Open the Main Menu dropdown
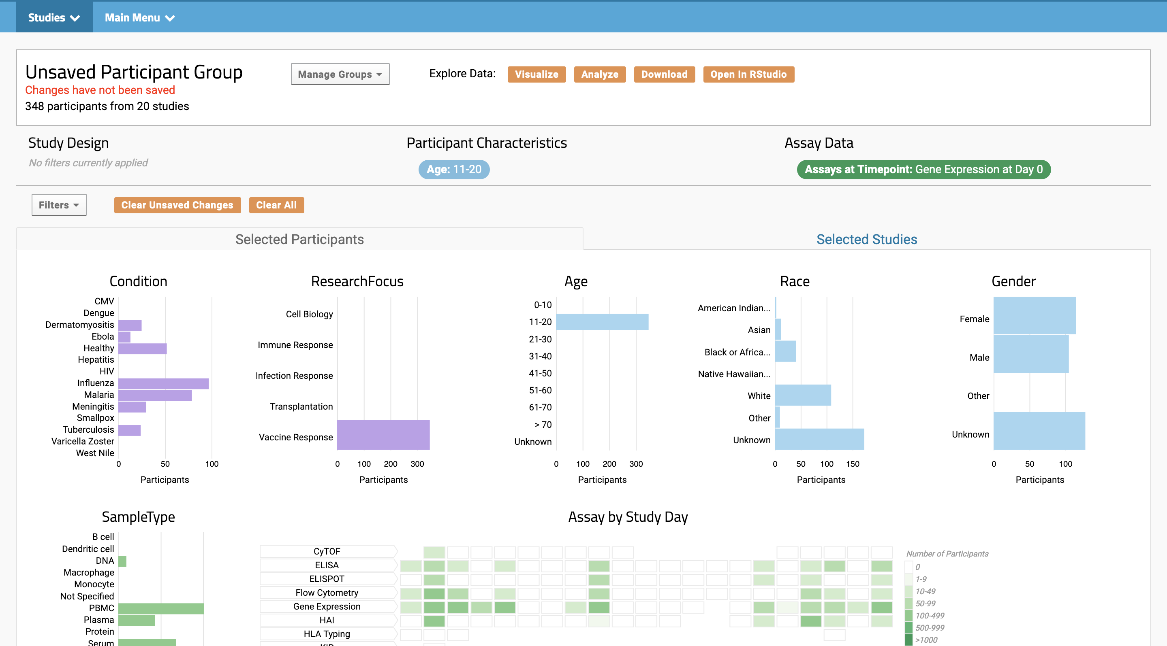Screen dimensions: 1167x646 139,17
